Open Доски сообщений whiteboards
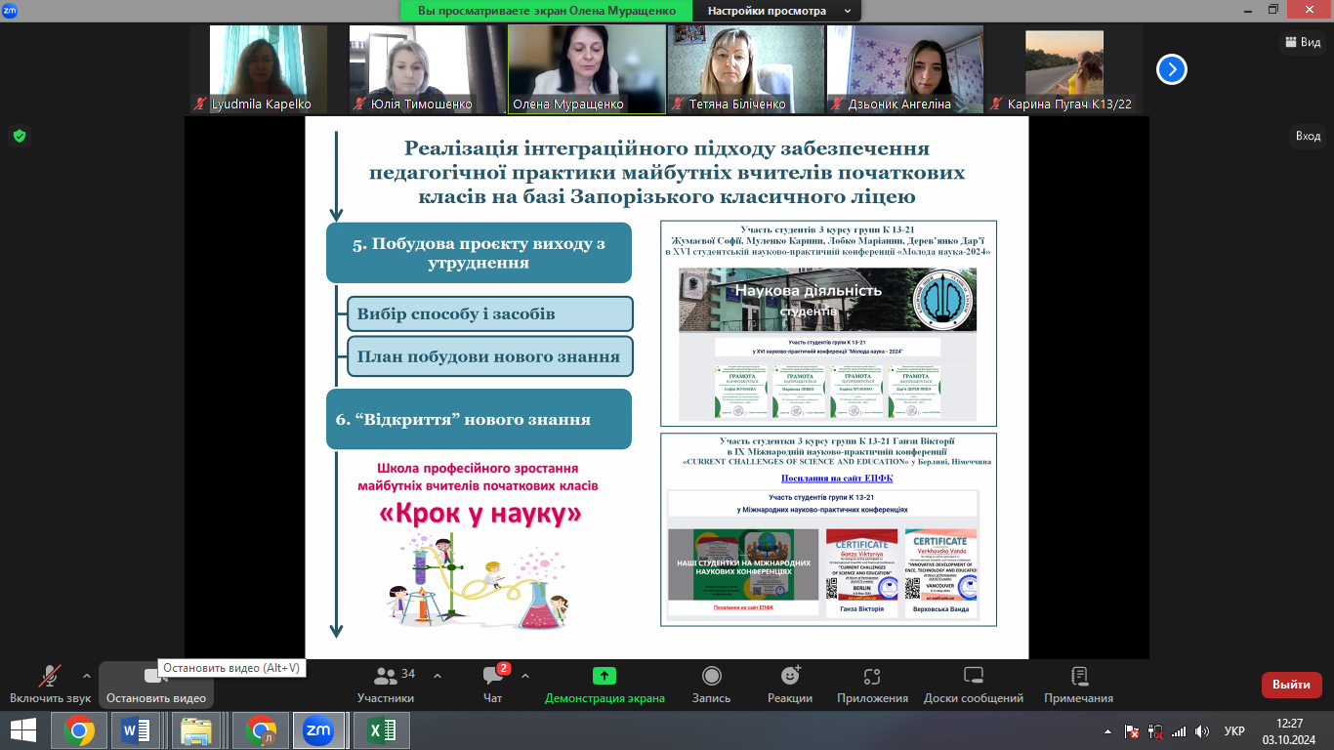 tap(973, 684)
